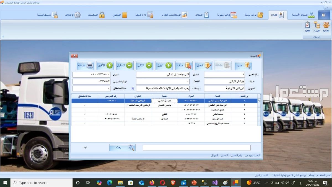The width and height of the screenshot is (332, 187).
Task: Open the العقود contracts icon
Action: pyautogui.click(x=308, y=27)
